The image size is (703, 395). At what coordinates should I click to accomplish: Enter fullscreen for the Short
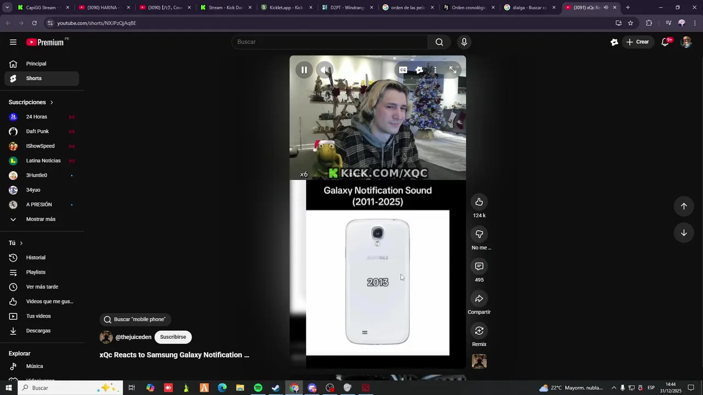pyautogui.click(x=453, y=70)
